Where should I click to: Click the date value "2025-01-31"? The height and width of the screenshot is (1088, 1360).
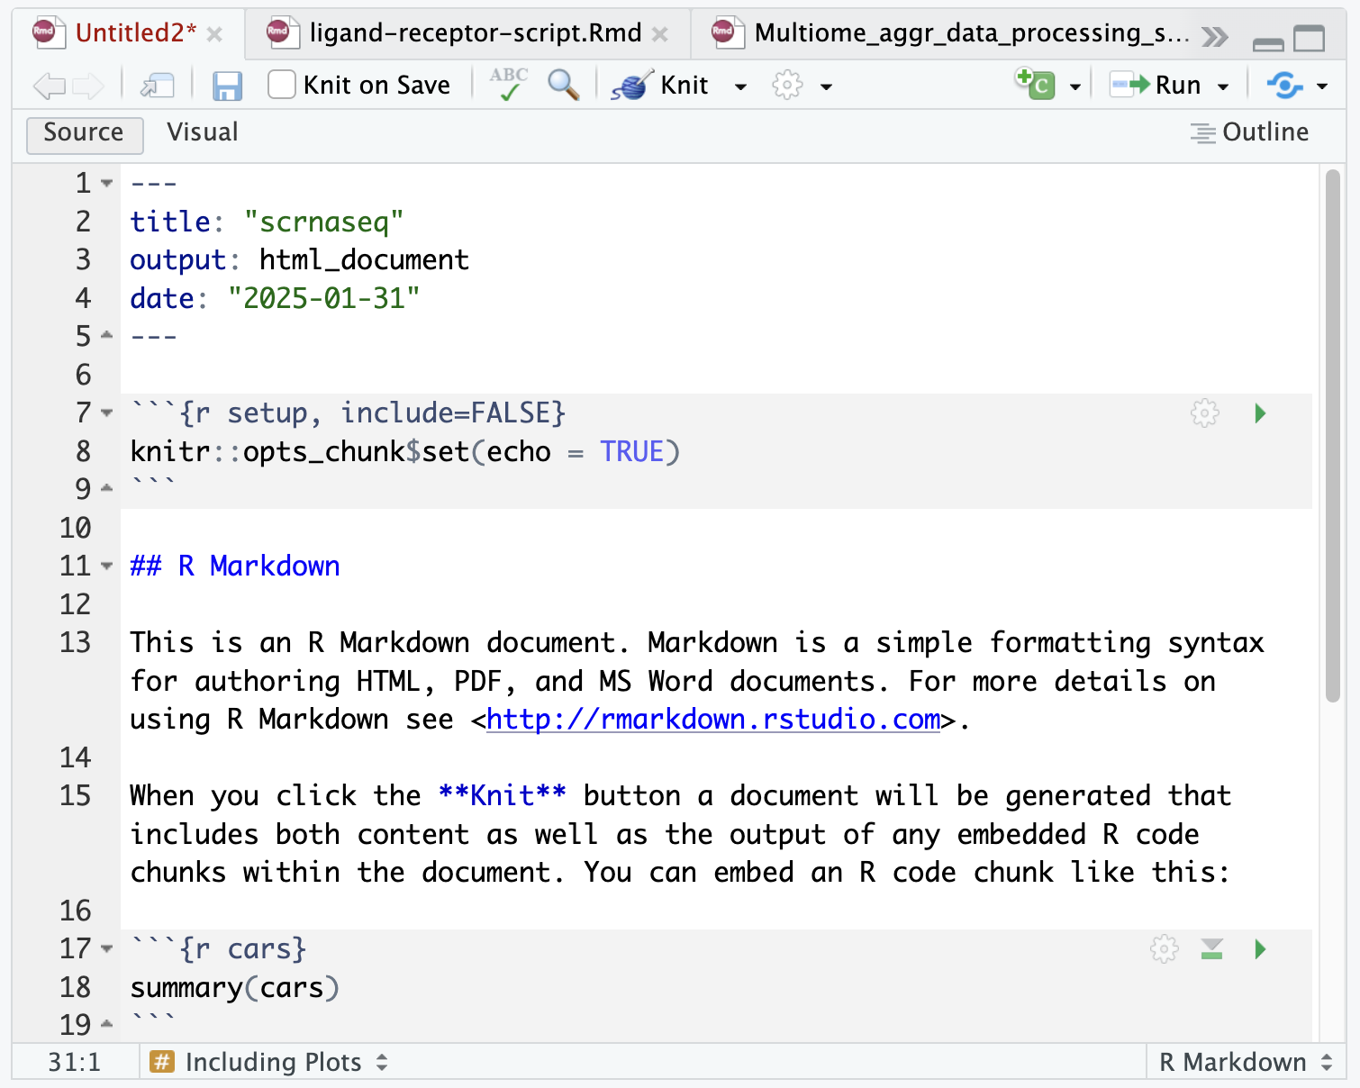(323, 298)
